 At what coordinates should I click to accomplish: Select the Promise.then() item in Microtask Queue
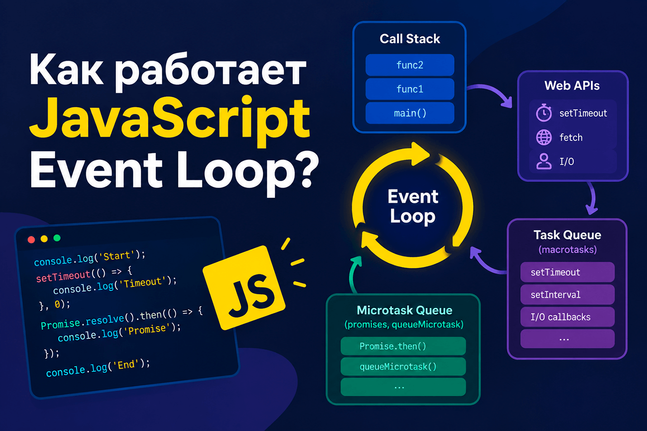[403, 346]
